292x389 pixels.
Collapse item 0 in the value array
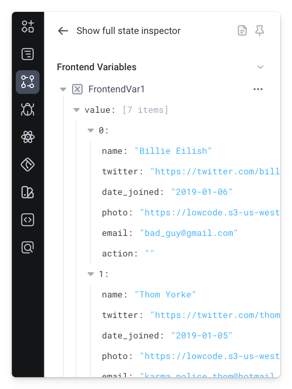click(90, 130)
